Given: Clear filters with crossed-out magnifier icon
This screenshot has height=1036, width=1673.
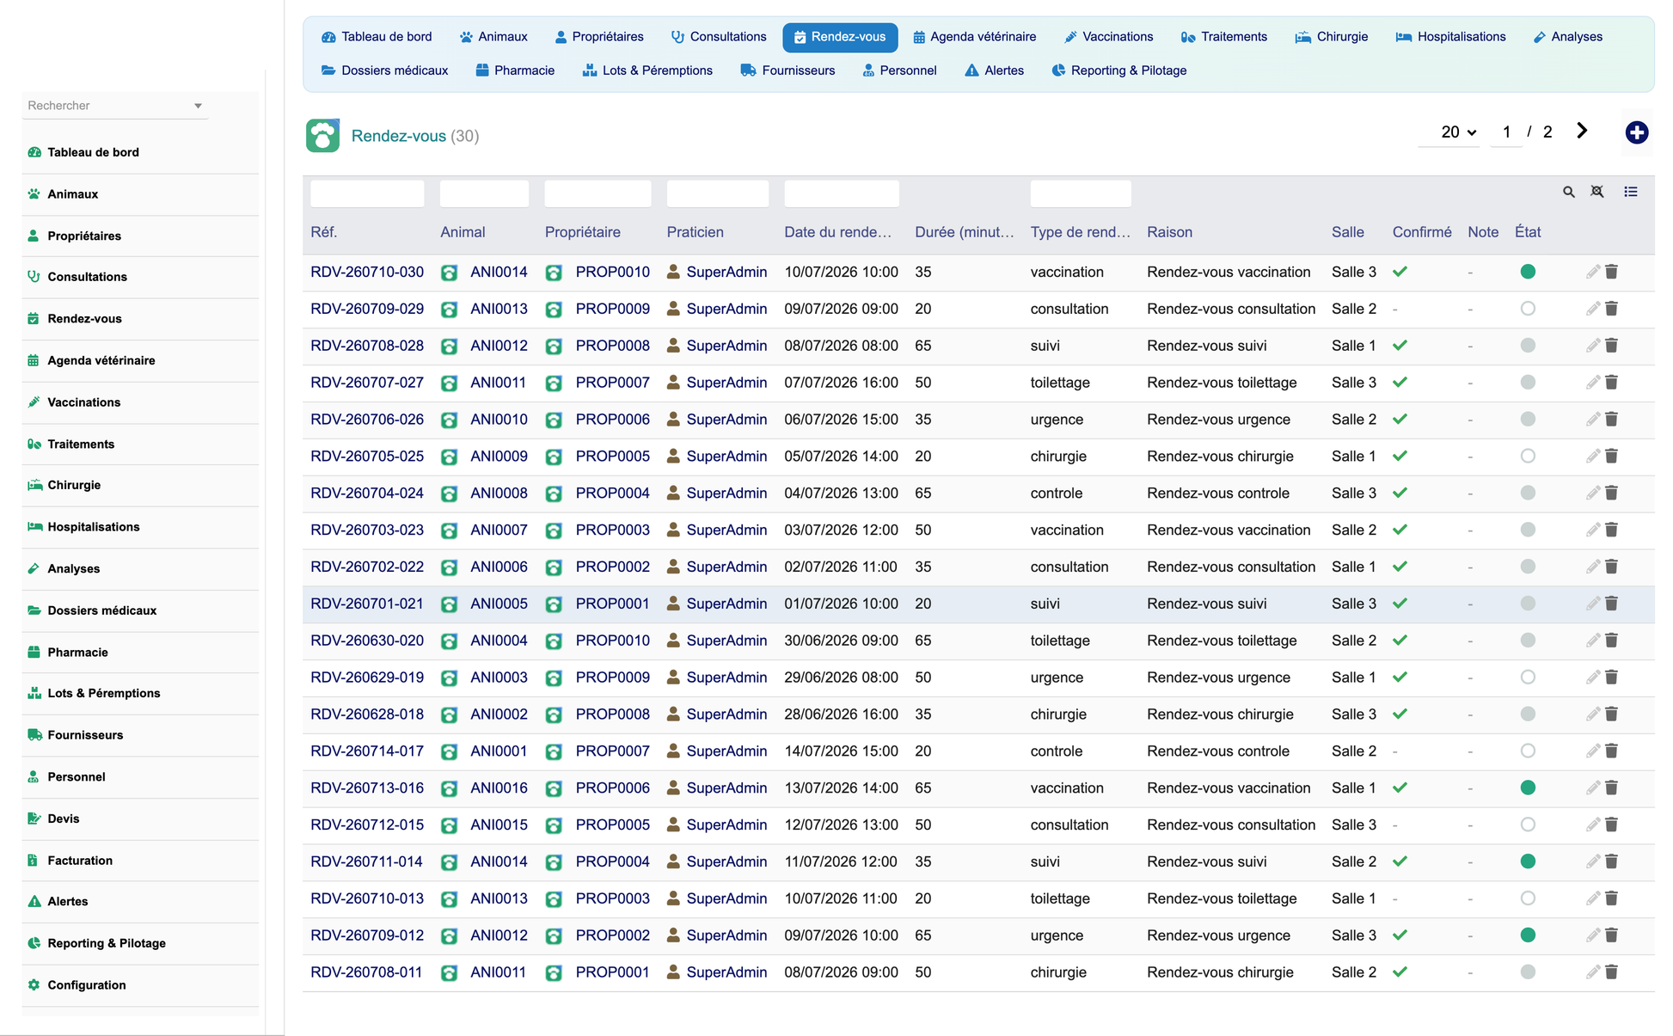Looking at the screenshot, I should click(1596, 192).
